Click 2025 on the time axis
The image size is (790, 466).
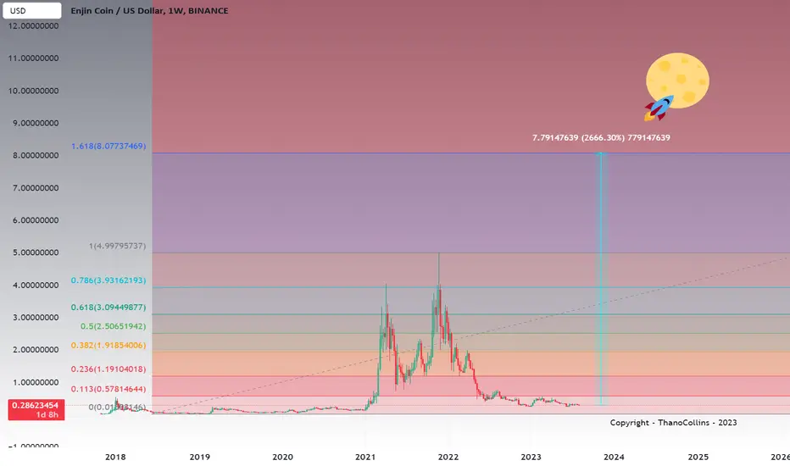(x=698, y=457)
